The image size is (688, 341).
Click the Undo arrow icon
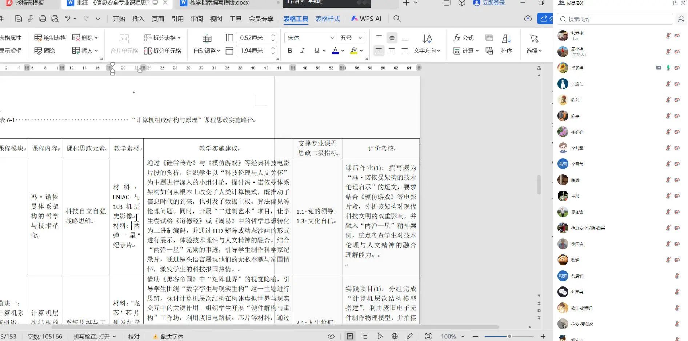coord(68,19)
